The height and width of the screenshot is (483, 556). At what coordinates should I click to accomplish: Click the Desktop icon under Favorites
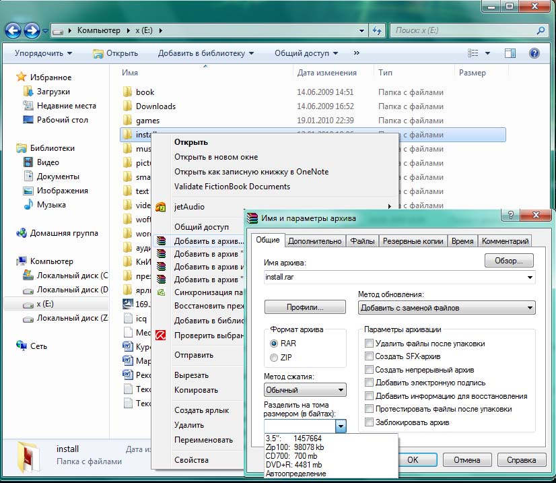(28, 120)
